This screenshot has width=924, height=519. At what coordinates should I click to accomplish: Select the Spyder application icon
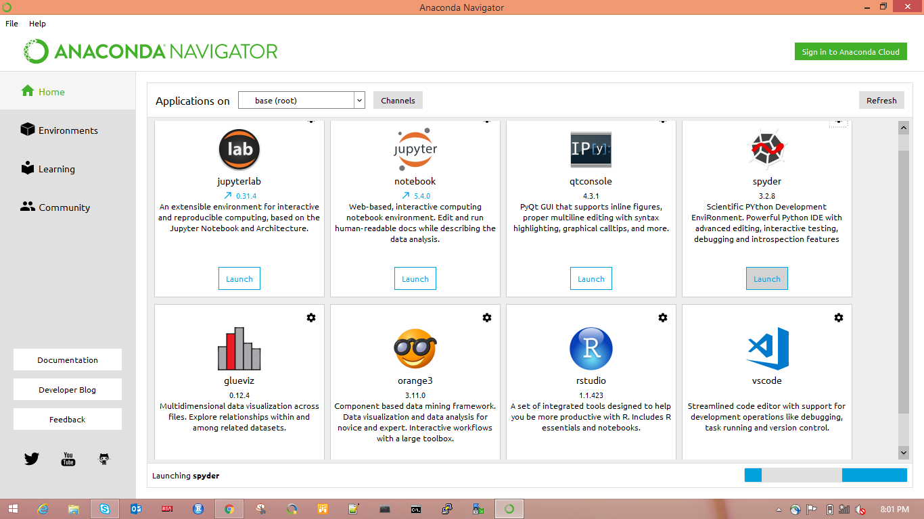click(x=766, y=149)
